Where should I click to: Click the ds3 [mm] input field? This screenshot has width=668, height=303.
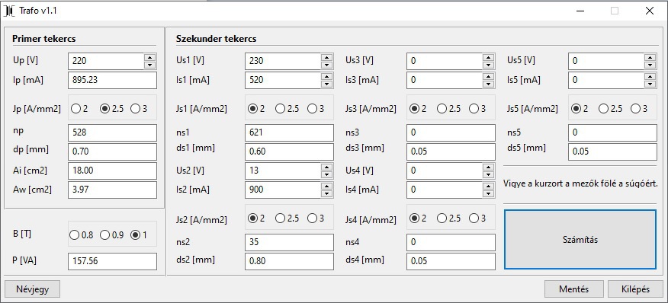coord(451,151)
